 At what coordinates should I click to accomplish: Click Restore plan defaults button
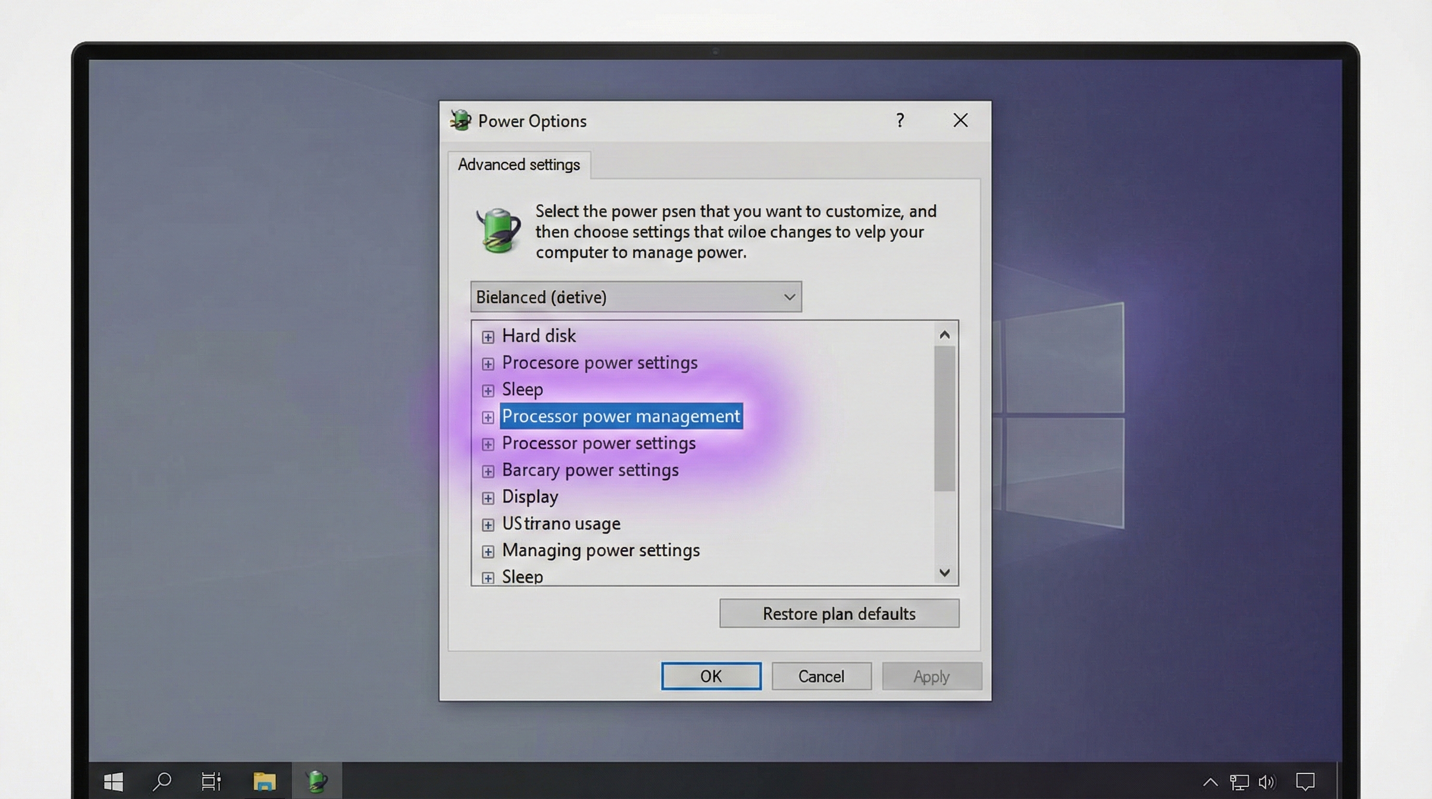click(838, 613)
